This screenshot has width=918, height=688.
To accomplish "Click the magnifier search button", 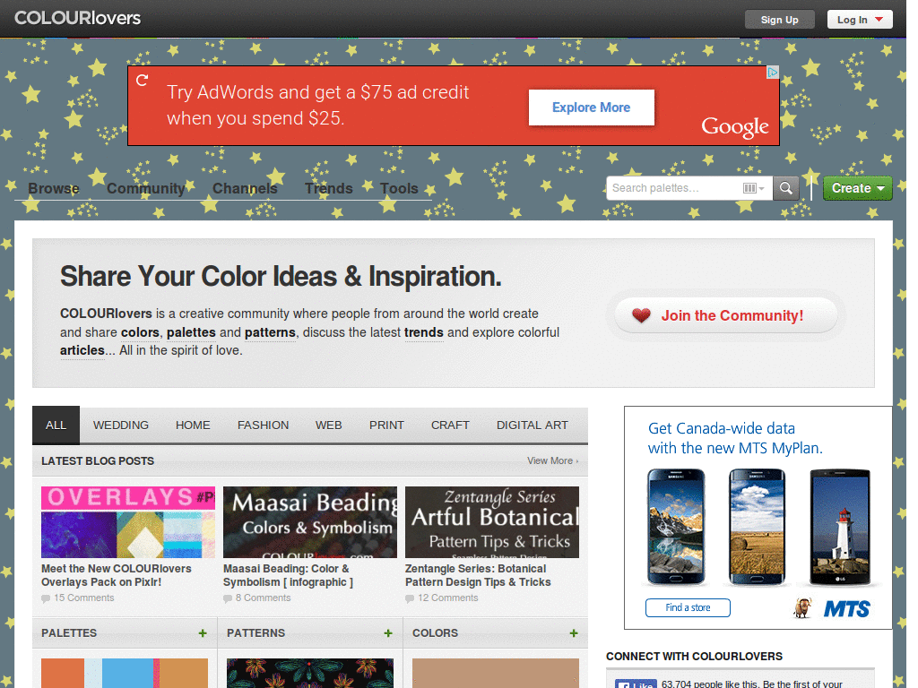I will [x=785, y=188].
